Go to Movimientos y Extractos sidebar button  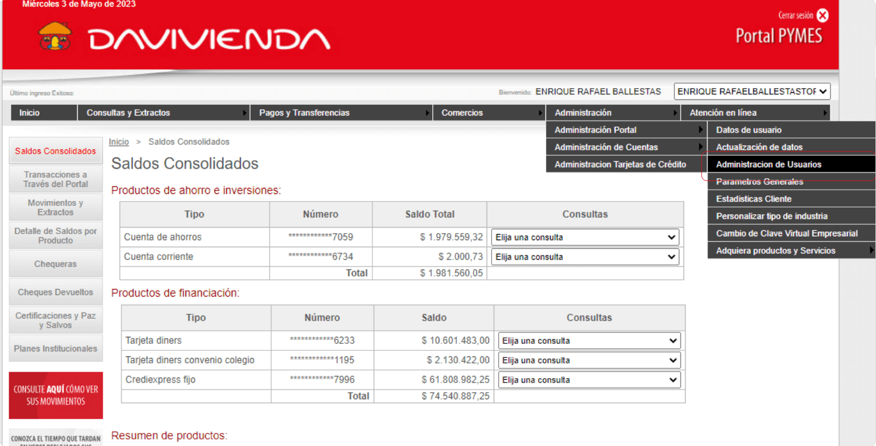coord(55,208)
